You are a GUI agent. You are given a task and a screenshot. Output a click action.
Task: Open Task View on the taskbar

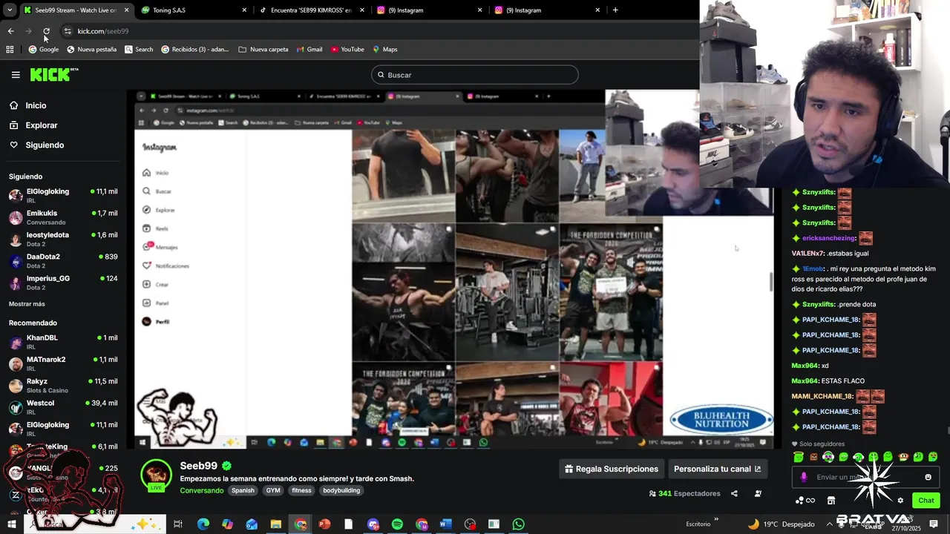[x=178, y=524]
